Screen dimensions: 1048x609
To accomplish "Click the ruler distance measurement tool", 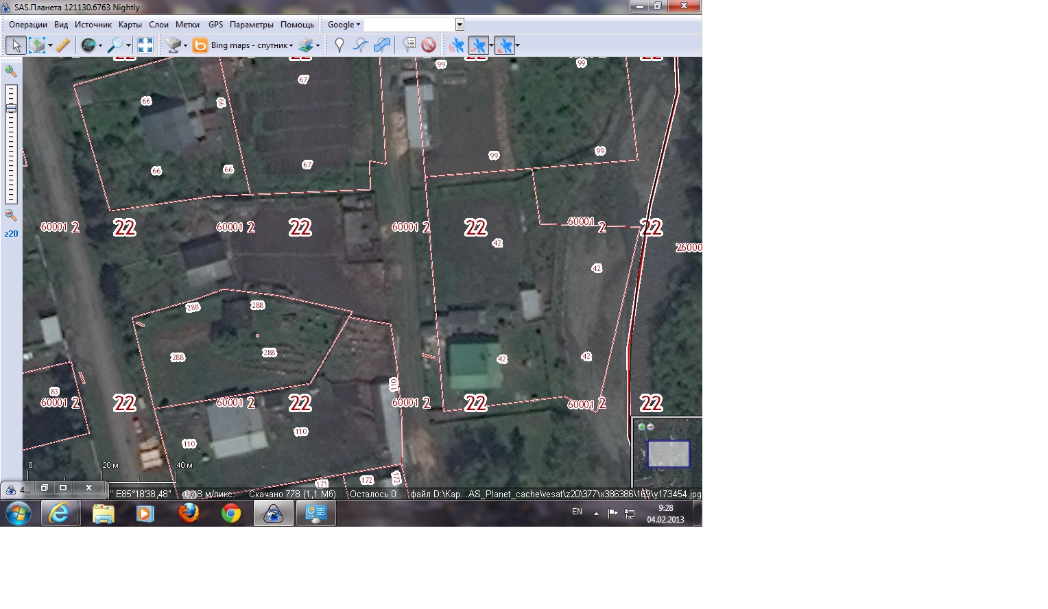I will (x=62, y=45).
